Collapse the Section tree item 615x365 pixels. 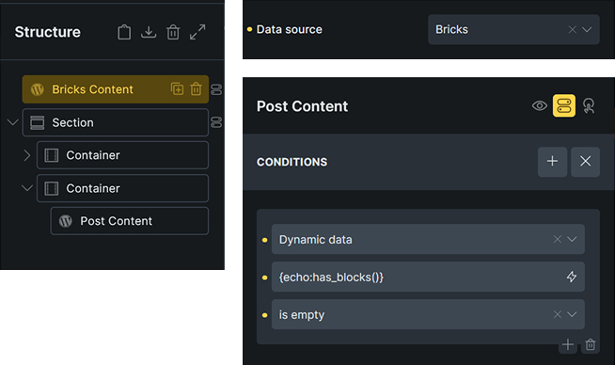click(x=13, y=122)
